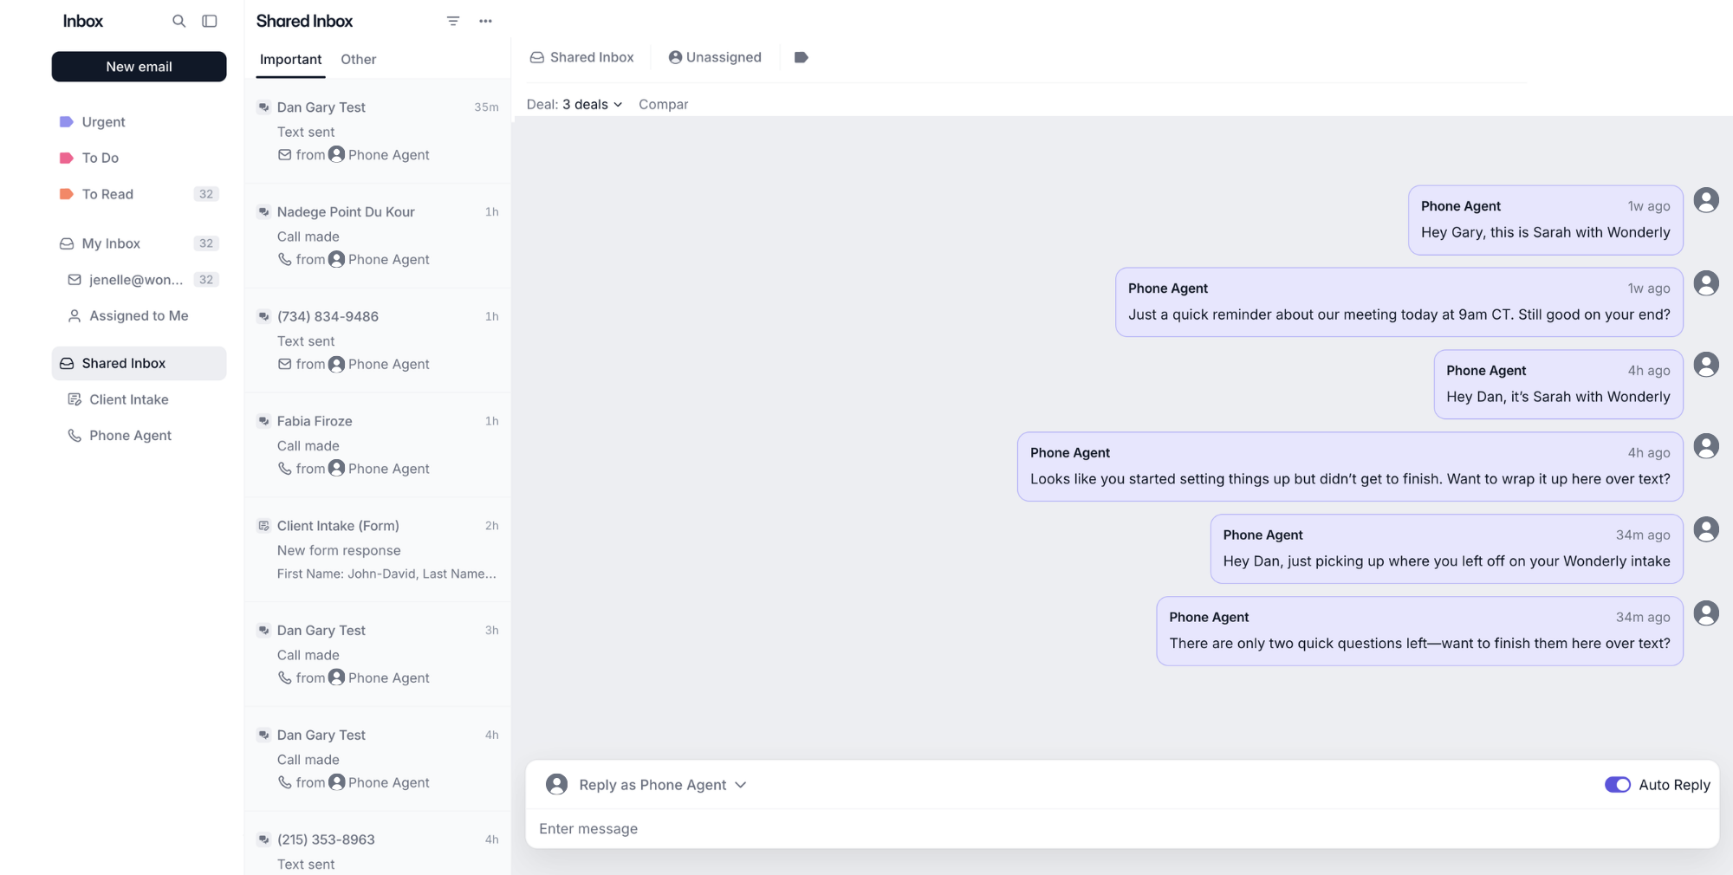Open the three-dot more options menu

(485, 21)
